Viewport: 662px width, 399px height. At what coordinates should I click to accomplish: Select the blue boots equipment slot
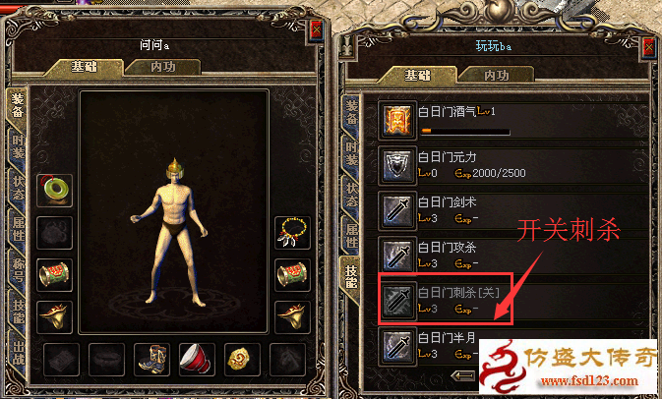(152, 360)
